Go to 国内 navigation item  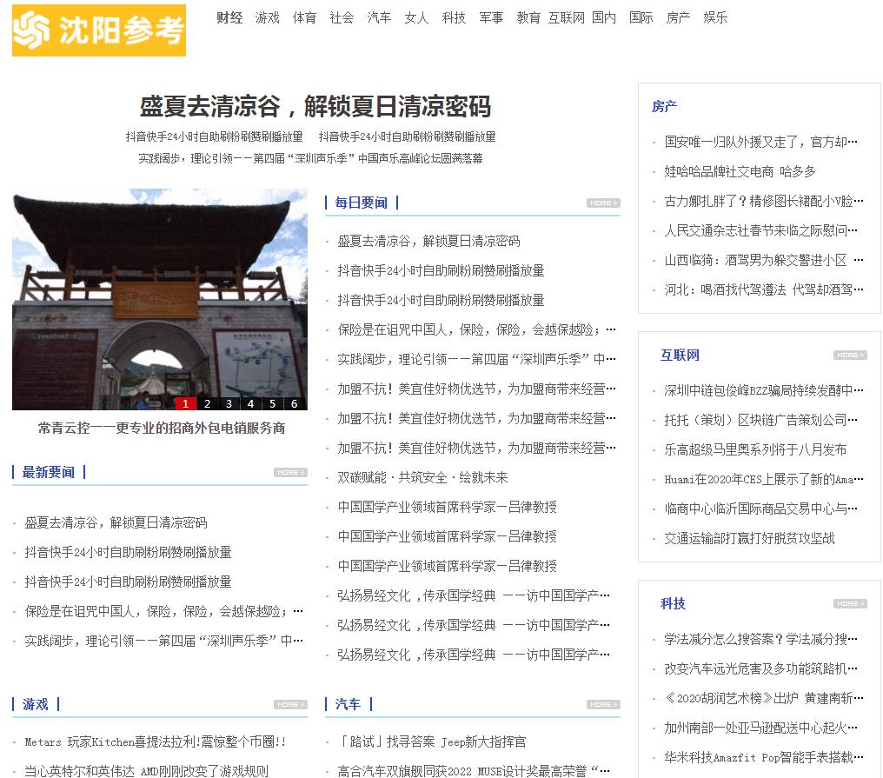604,17
